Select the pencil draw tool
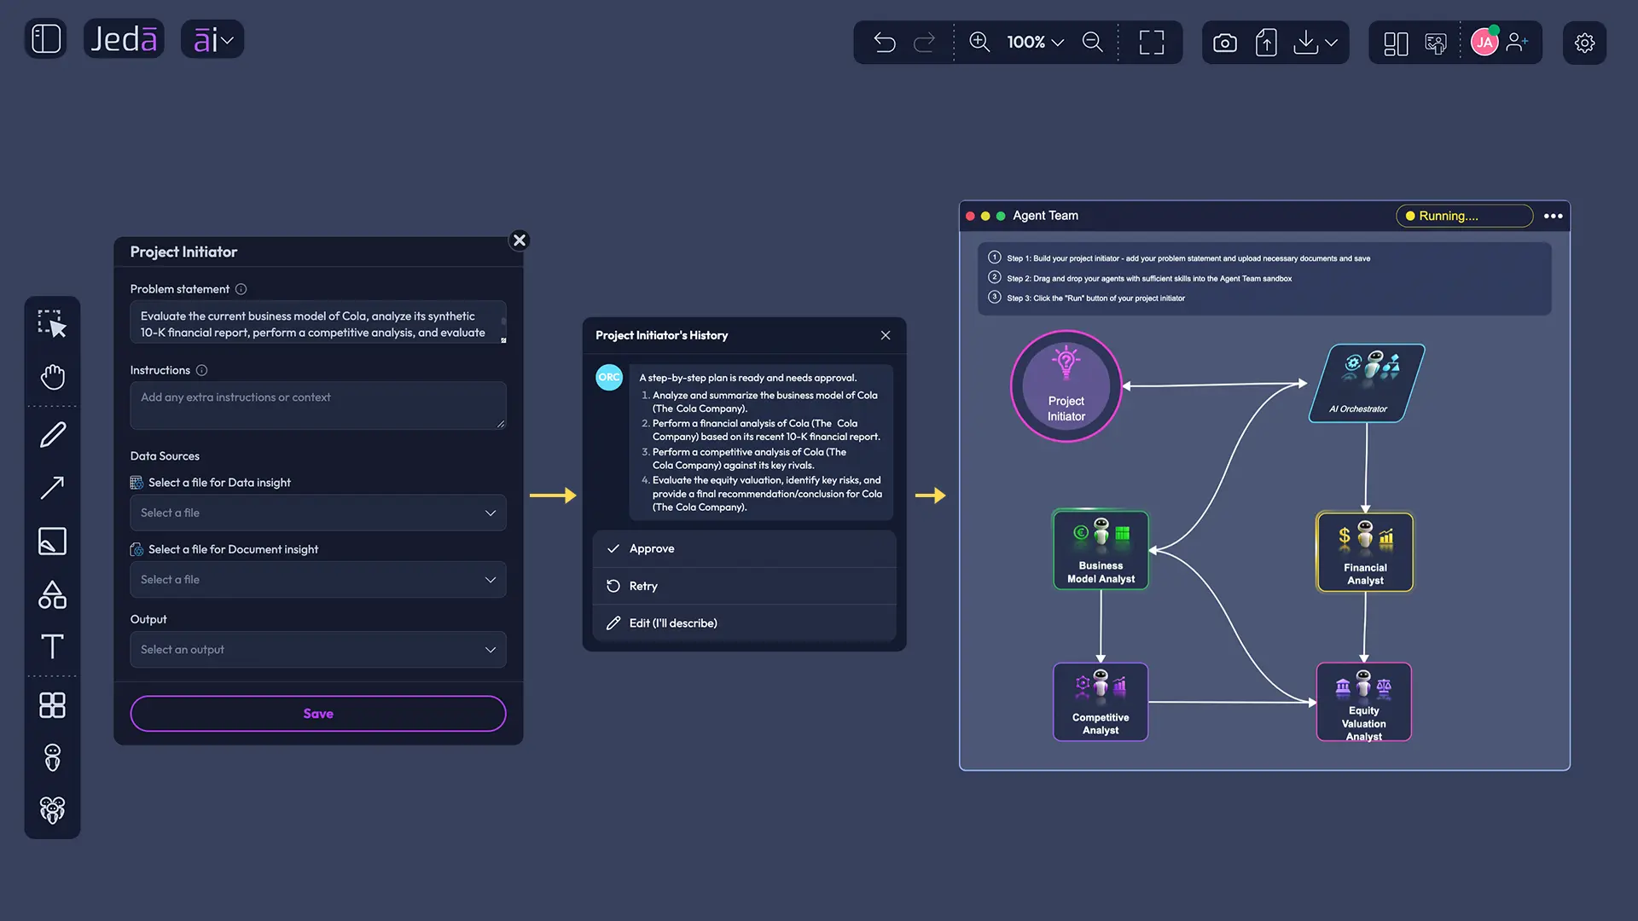Screen dimensions: 1638x921 pyautogui.click(x=52, y=435)
